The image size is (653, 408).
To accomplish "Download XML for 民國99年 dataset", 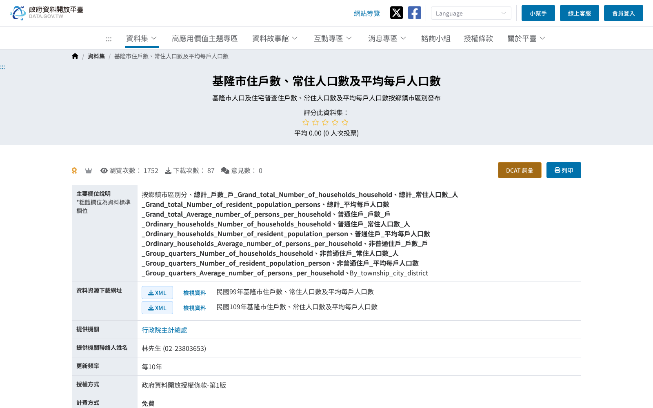I will tap(157, 293).
